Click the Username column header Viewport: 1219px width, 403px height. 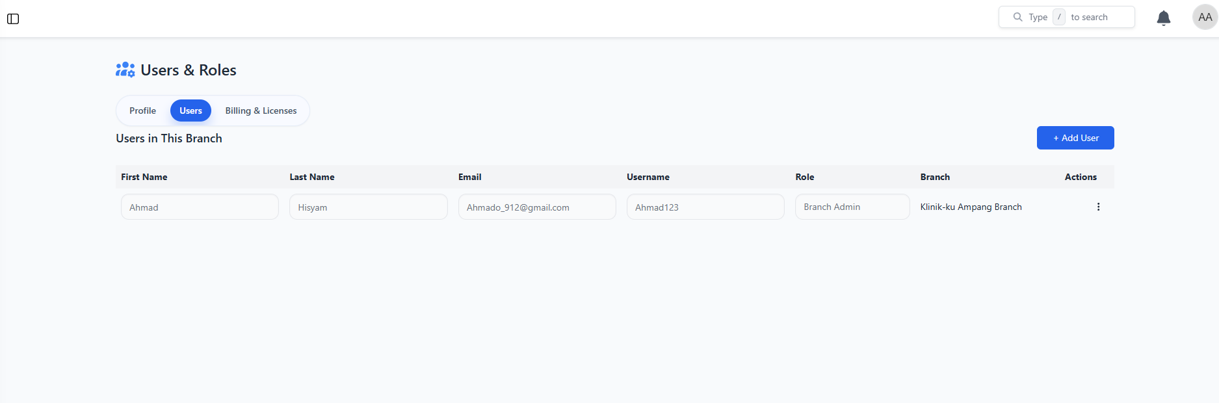(648, 177)
